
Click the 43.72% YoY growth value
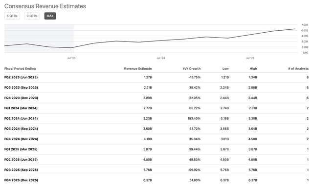click(195, 129)
